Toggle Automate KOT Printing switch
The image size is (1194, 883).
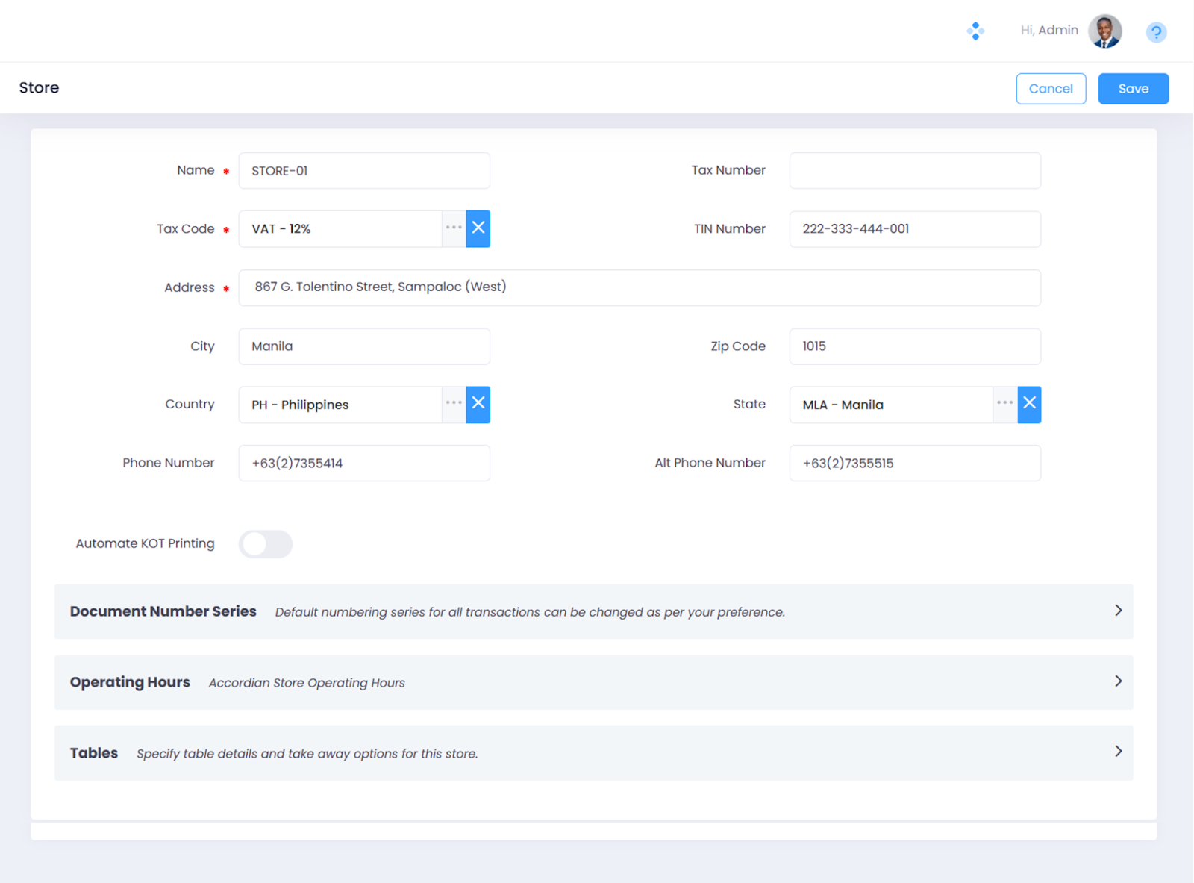[x=265, y=543]
